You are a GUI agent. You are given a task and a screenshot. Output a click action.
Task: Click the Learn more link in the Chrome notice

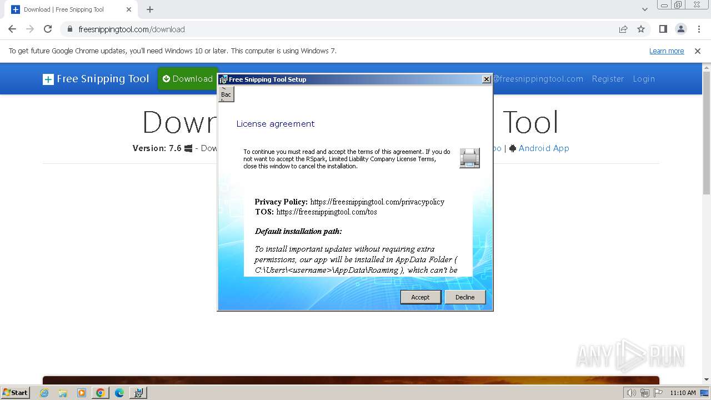click(x=667, y=51)
